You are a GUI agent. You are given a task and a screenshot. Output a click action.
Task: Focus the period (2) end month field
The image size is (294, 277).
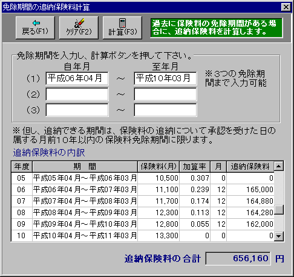[x=165, y=94]
